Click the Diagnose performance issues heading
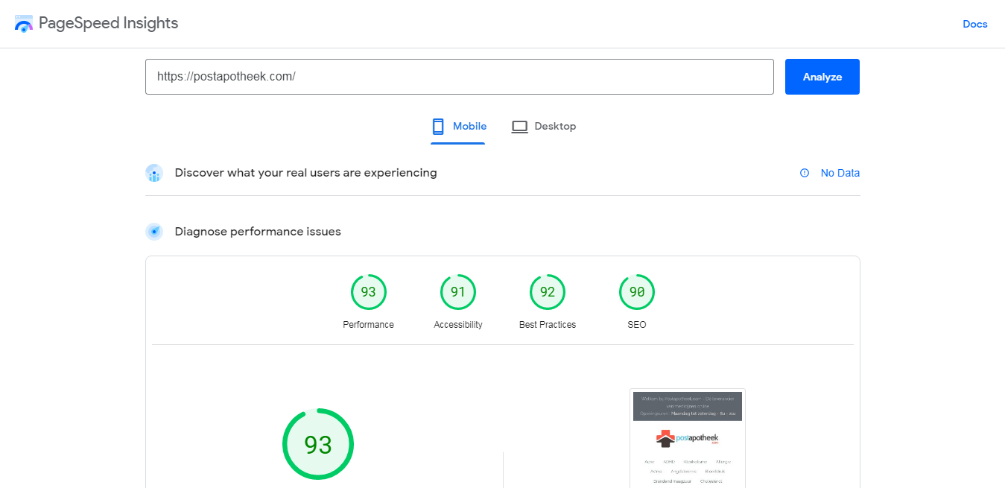1005x488 pixels. click(258, 232)
